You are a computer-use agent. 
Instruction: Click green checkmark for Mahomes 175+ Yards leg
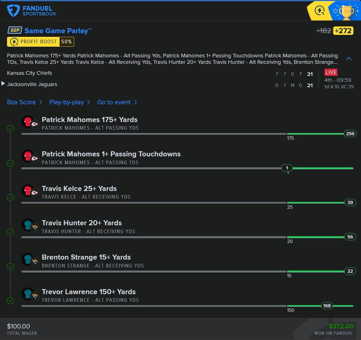11,129
